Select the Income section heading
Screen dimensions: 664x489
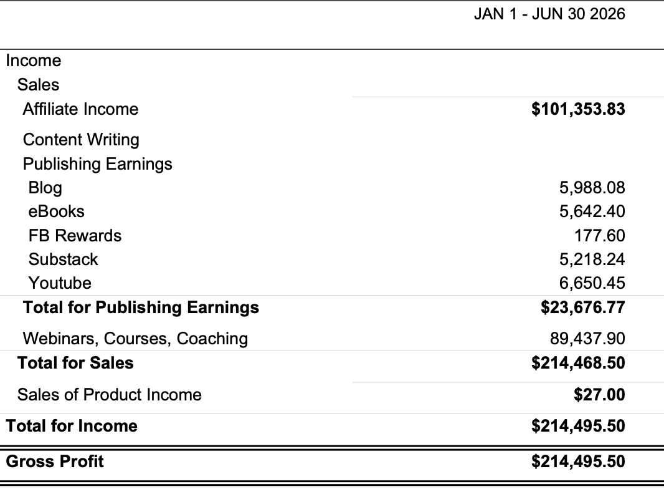[x=34, y=61]
